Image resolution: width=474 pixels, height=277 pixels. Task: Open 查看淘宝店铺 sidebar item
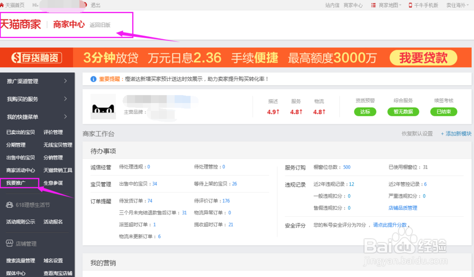[x=58, y=273]
